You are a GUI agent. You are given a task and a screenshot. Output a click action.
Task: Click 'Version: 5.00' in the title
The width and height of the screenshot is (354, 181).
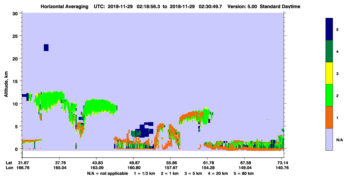(x=242, y=7)
